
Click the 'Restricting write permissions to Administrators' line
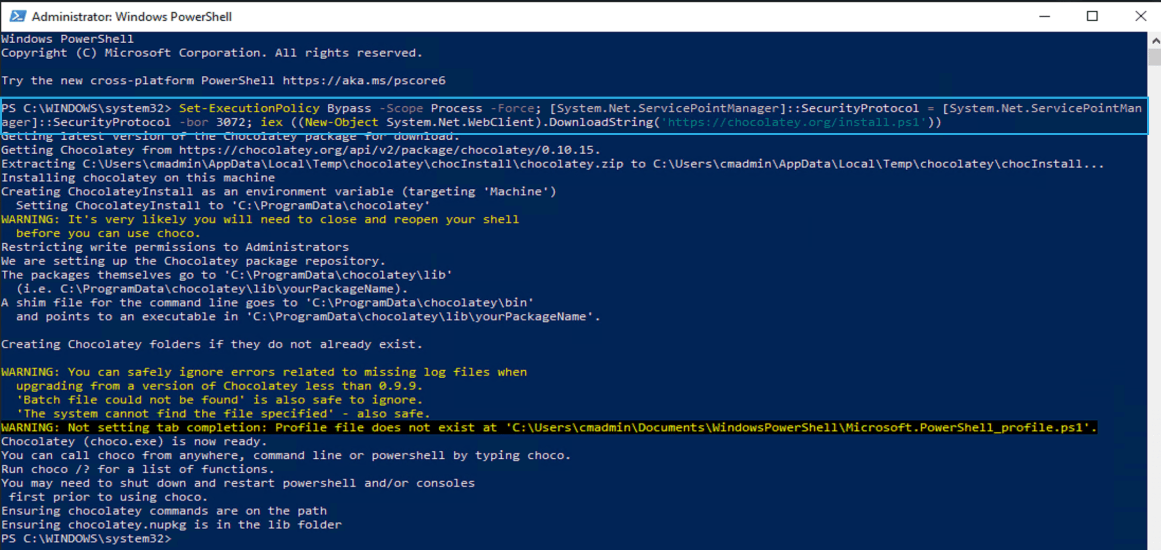click(x=175, y=247)
